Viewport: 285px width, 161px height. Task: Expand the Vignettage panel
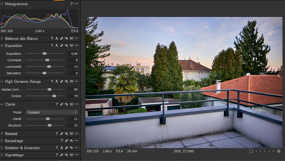click(2, 155)
